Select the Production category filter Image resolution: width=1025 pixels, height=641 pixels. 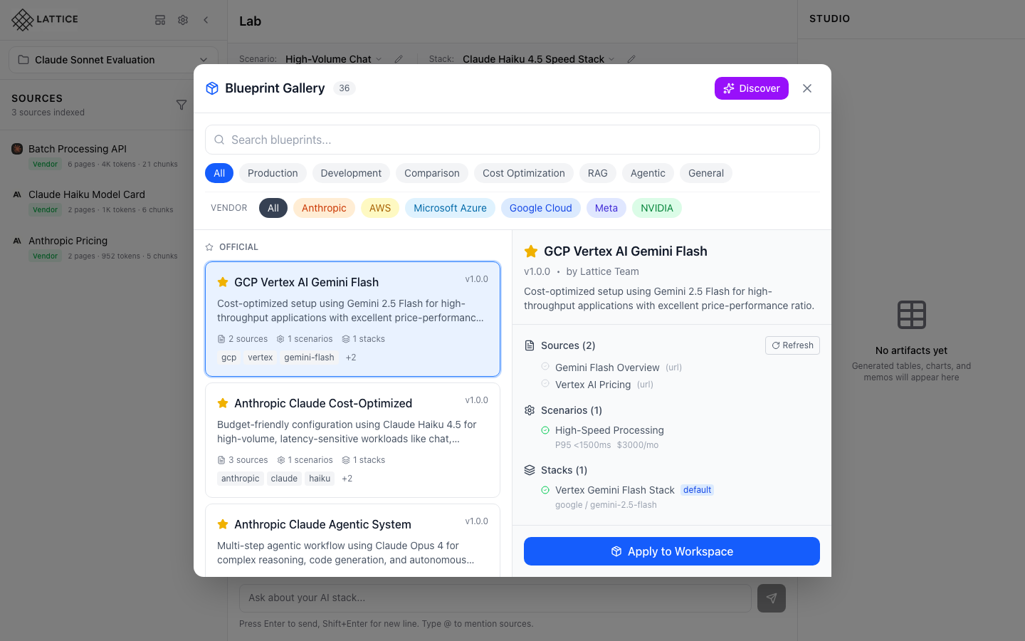pyautogui.click(x=273, y=173)
